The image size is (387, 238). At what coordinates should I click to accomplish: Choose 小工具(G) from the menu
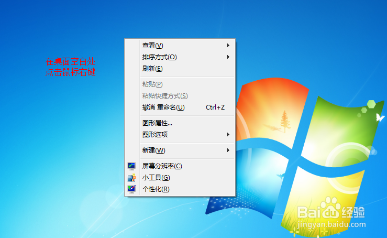(180, 178)
